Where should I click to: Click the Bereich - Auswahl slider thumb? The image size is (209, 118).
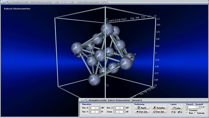(x=197, y=107)
